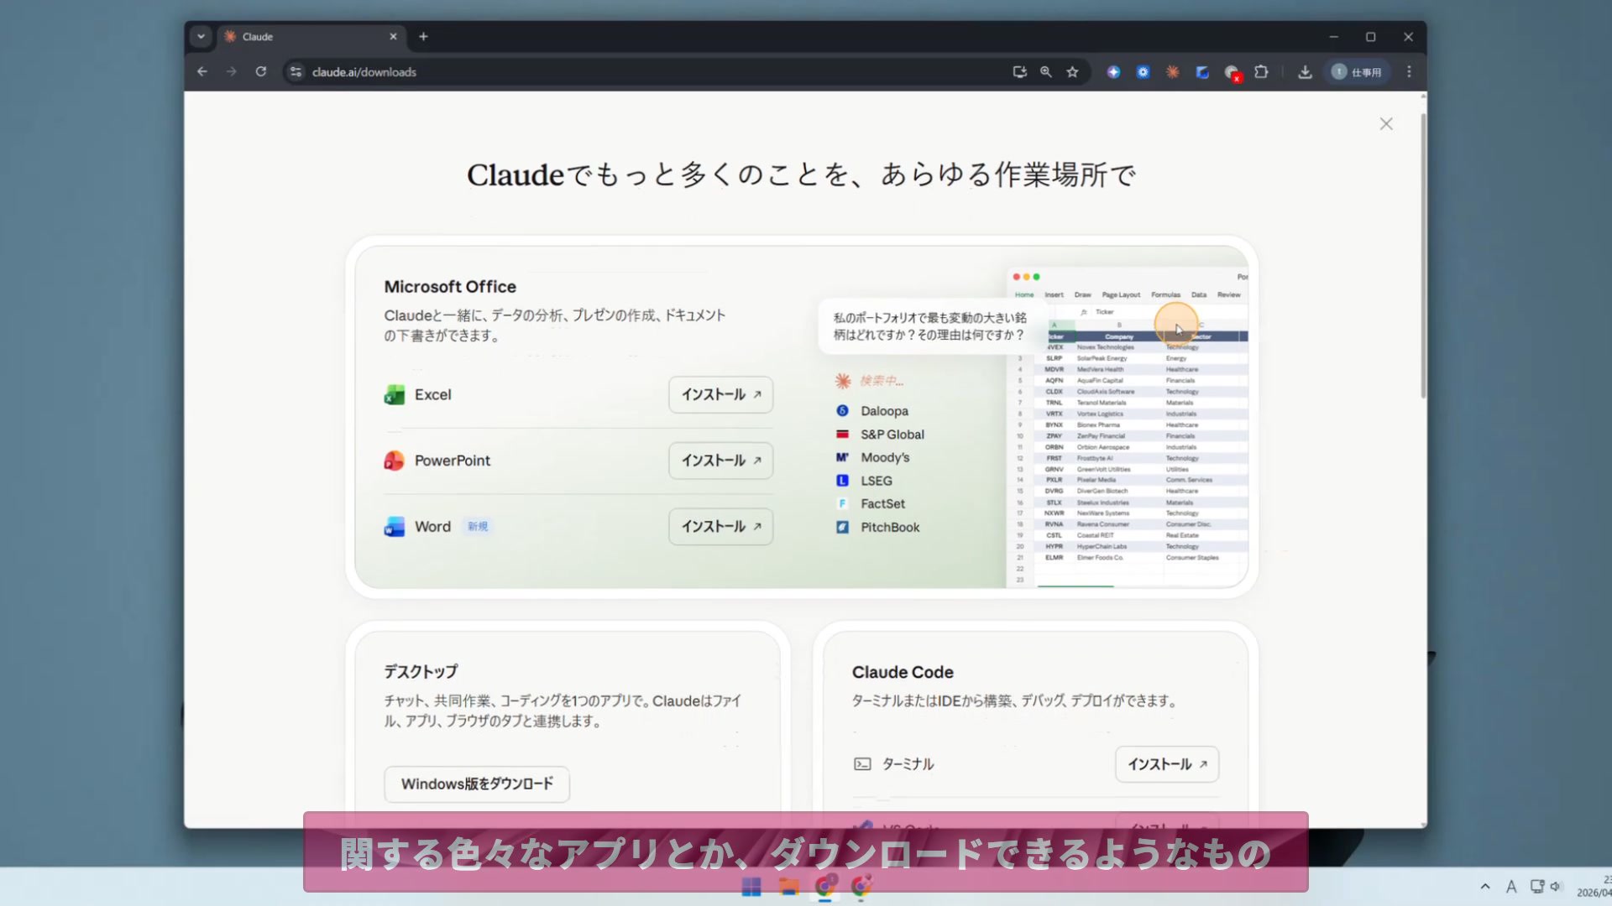Screen dimensions: 1612x906
Task: Open the volume speaker tray icon
Action: click(1556, 887)
